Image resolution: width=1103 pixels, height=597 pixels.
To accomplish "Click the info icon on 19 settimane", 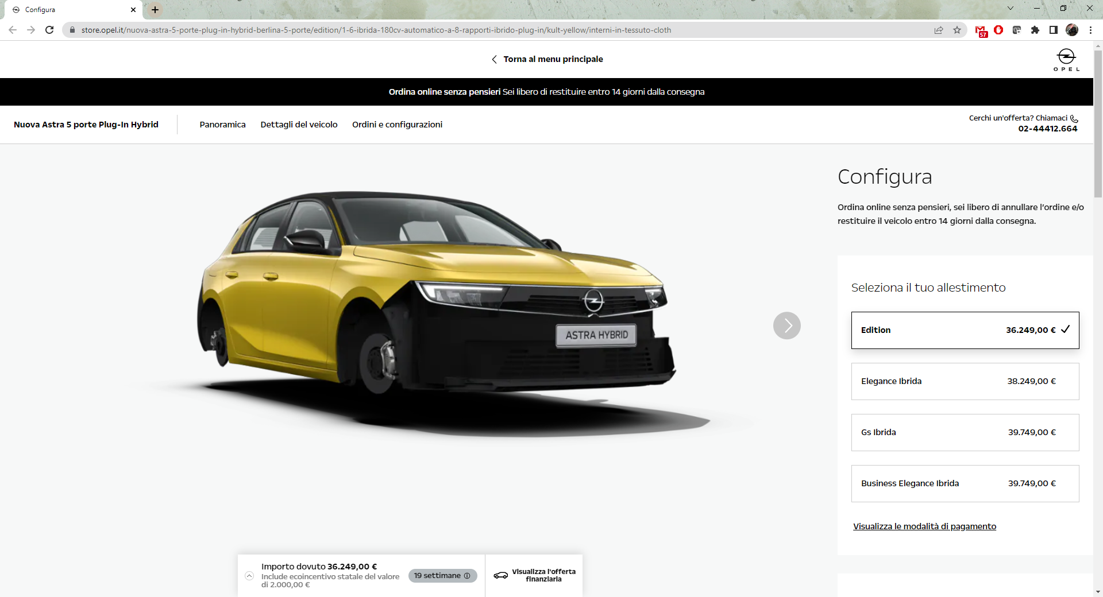I will [x=467, y=576].
